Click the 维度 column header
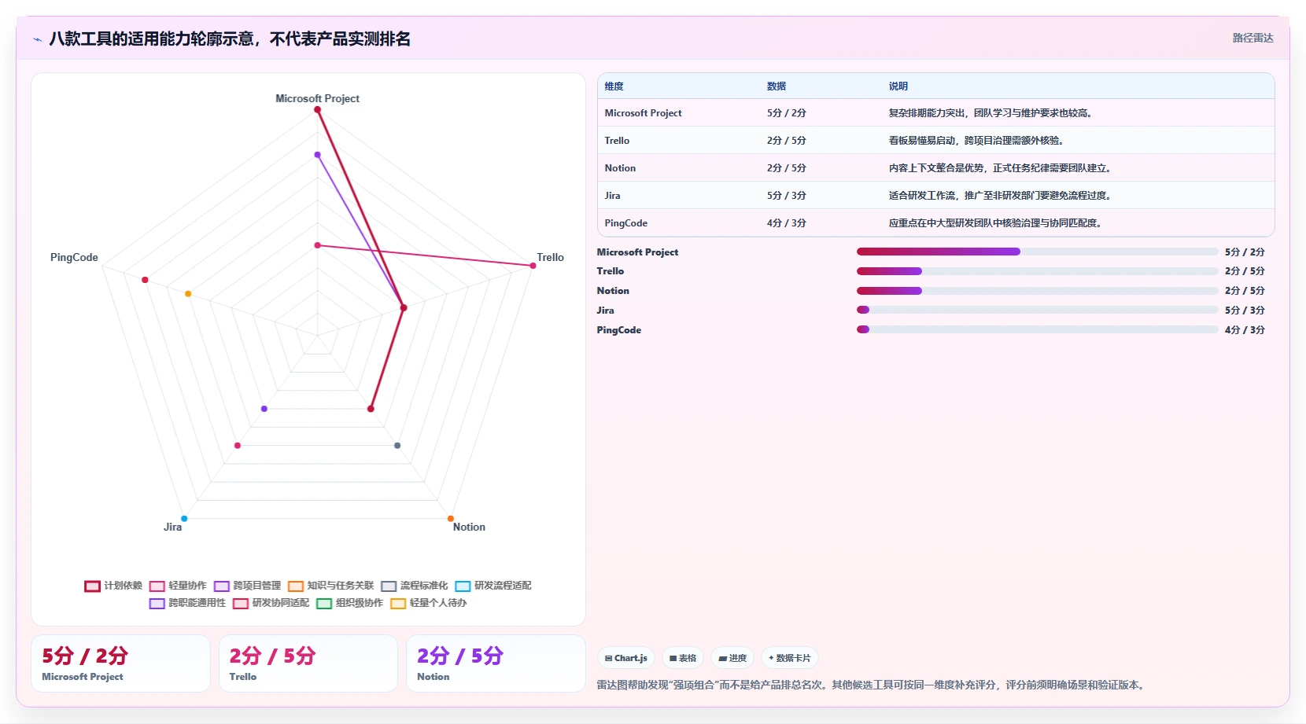This screenshot has width=1306, height=724. tap(614, 86)
